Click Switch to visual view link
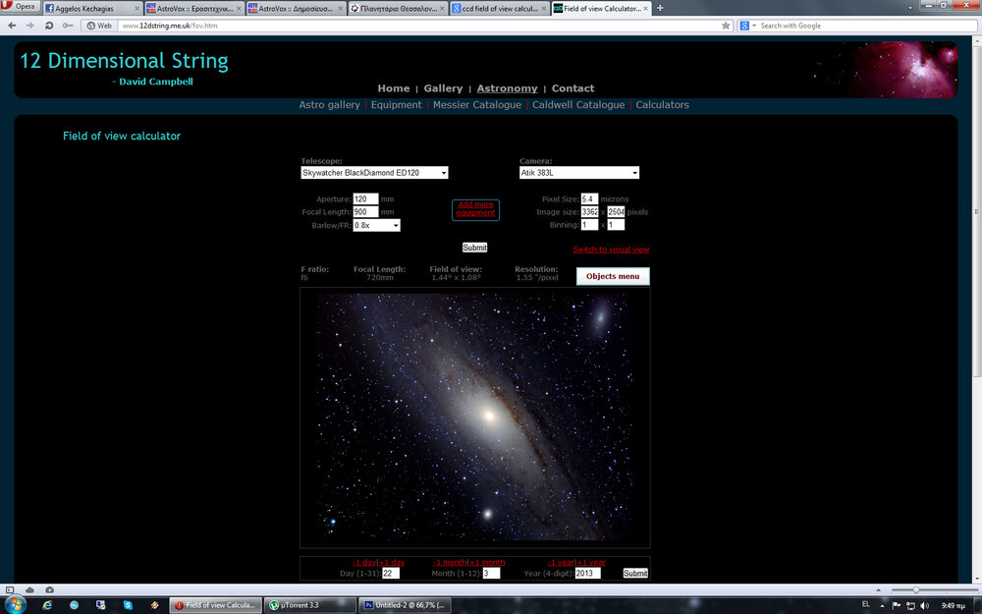The image size is (982, 614). tap(611, 250)
